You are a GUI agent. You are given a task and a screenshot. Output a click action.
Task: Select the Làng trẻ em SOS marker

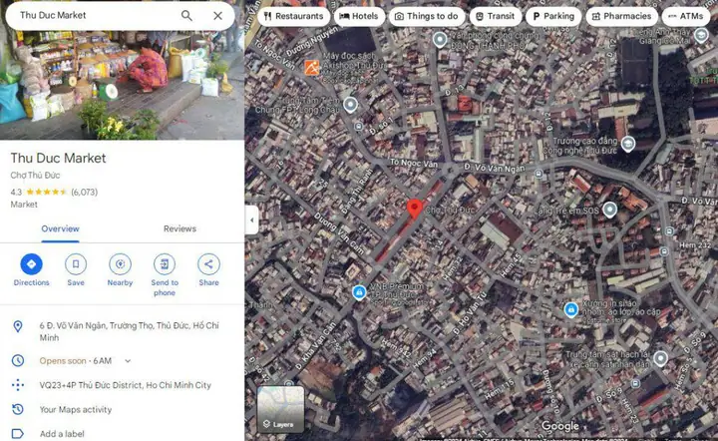[609, 210]
